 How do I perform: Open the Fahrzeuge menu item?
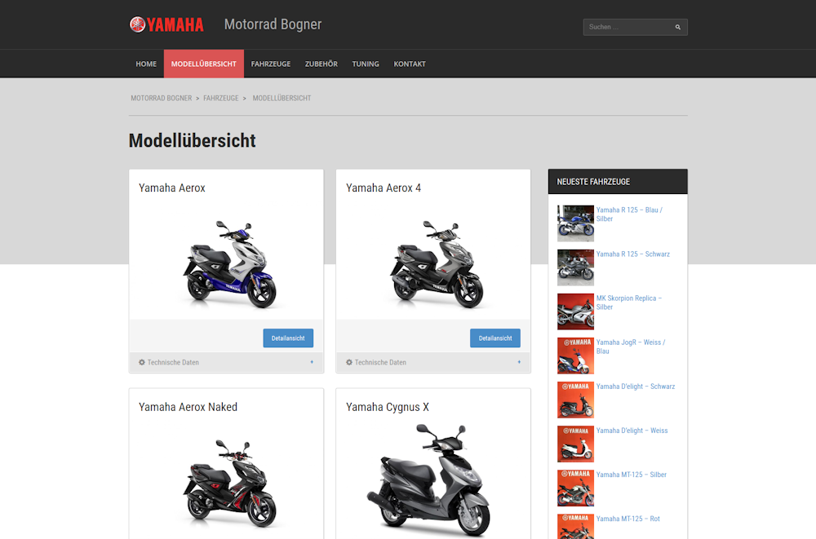(x=271, y=64)
